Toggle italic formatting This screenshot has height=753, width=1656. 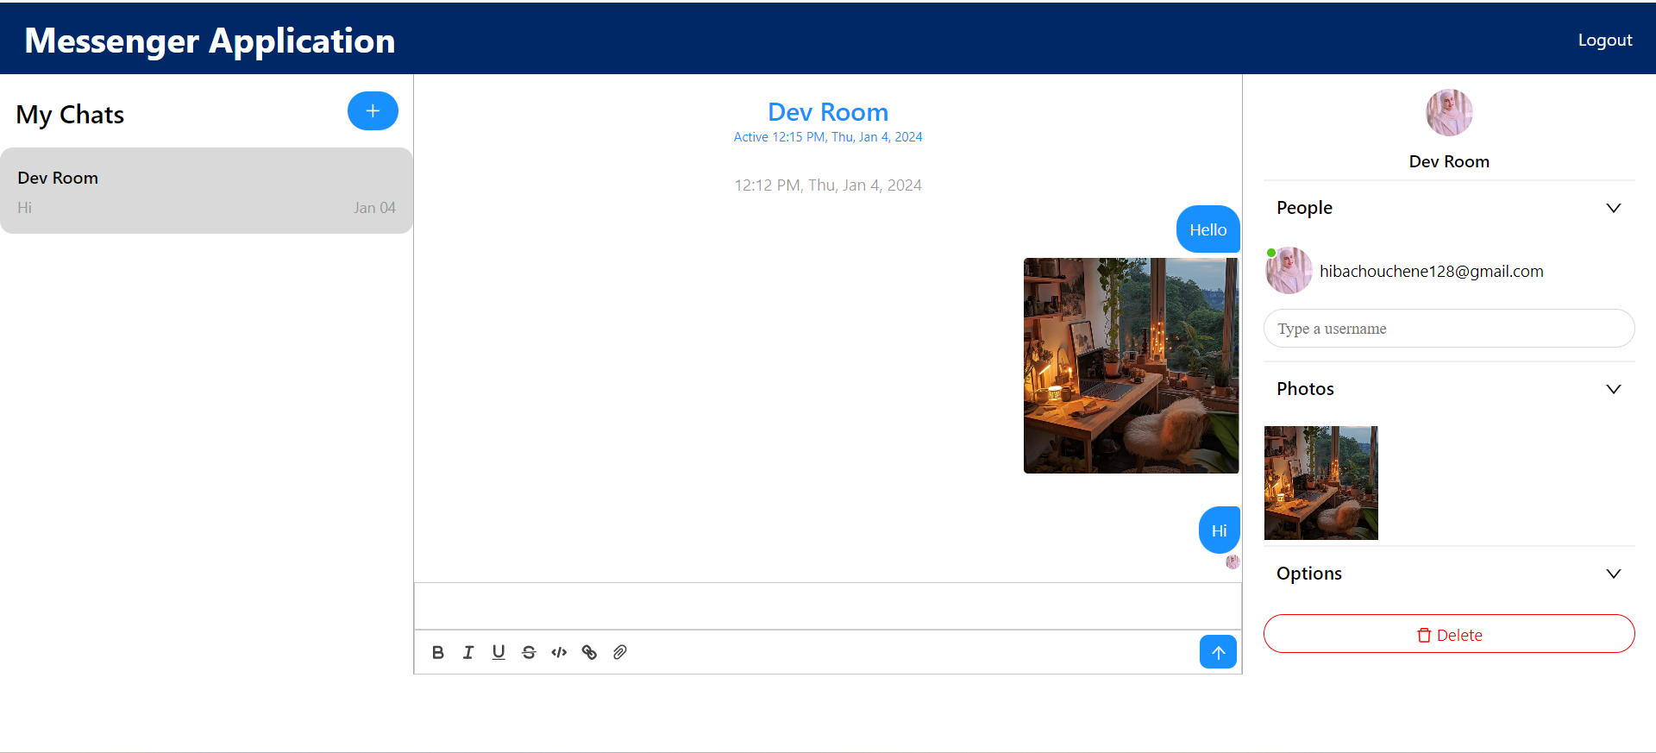click(468, 652)
